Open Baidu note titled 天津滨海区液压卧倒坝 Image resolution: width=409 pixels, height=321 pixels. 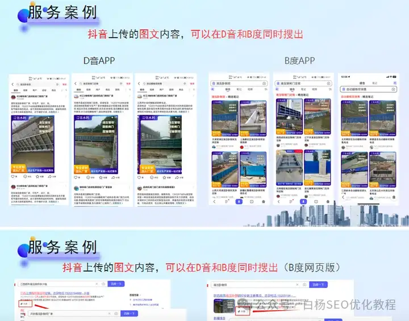pyautogui.click(x=224, y=141)
